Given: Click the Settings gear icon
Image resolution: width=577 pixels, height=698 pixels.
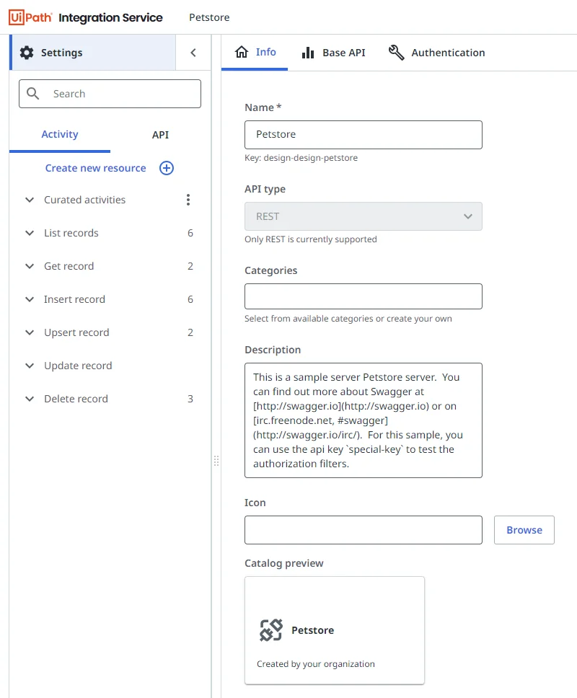Looking at the screenshot, I should pyautogui.click(x=27, y=53).
